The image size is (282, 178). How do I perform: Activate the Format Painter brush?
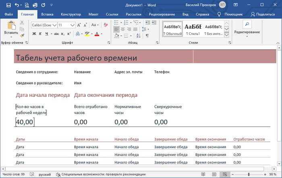22,36
